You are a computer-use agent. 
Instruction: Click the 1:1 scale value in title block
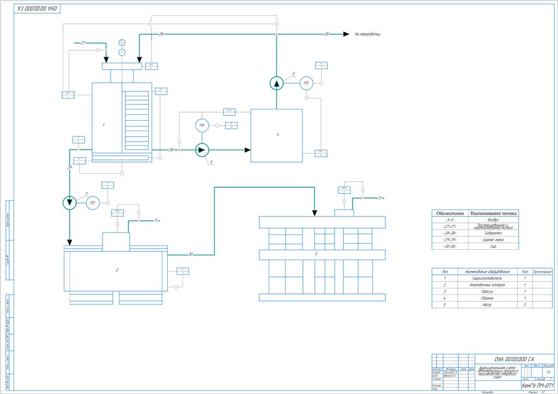(x=548, y=372)
